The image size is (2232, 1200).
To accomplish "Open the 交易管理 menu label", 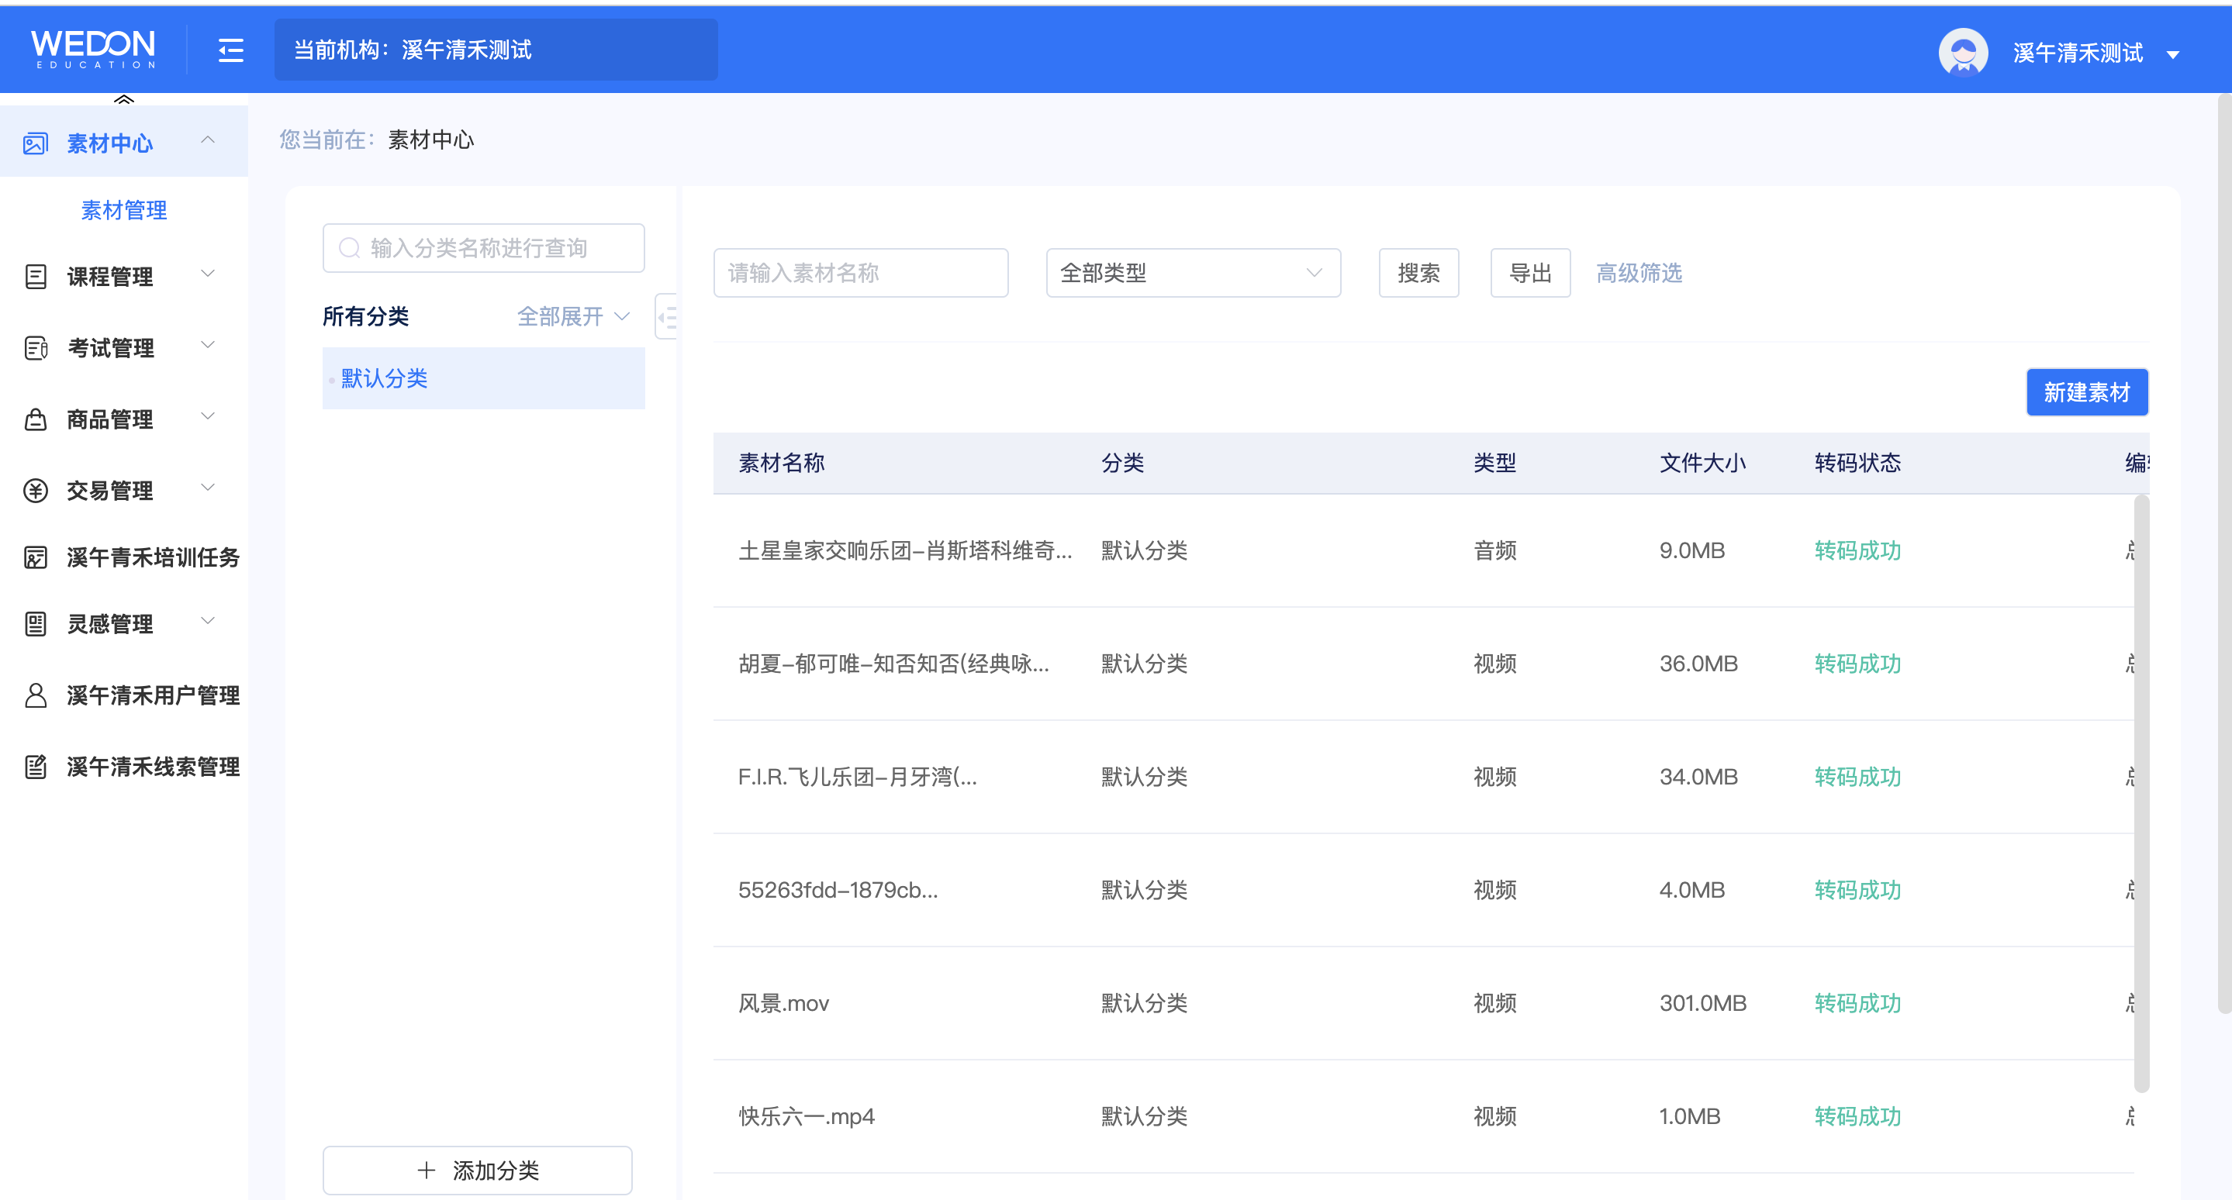I will tap(109, 490).
